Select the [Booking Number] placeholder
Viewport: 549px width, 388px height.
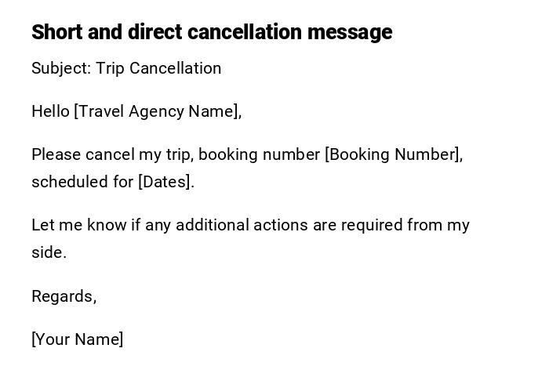click(392, 154)
